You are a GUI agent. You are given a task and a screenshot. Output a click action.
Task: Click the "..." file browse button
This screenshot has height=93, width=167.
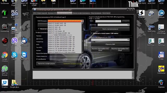[126, 21]
